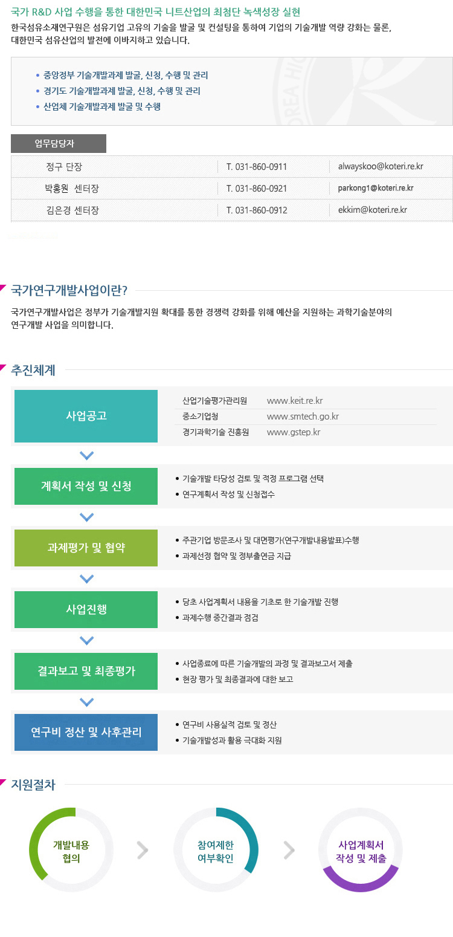The image size is (453, 937).
Task: Click the down chevron under 결과보고 및 최종평가
Action: pyautogui.click(x=87, y=702)
